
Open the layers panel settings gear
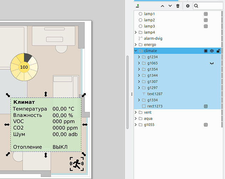tap(188, 6)
